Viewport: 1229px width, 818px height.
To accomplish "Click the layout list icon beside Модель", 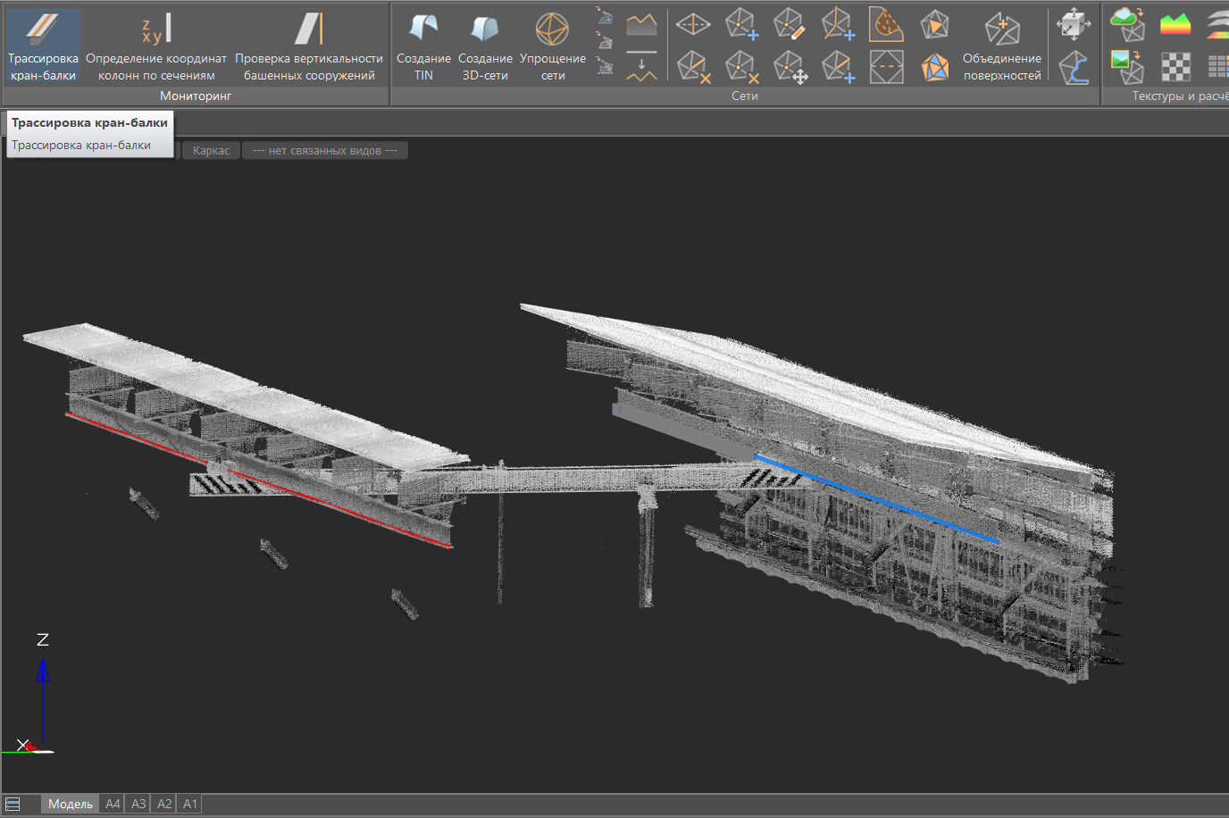I will pyautogui.click(x=13, y=804).
